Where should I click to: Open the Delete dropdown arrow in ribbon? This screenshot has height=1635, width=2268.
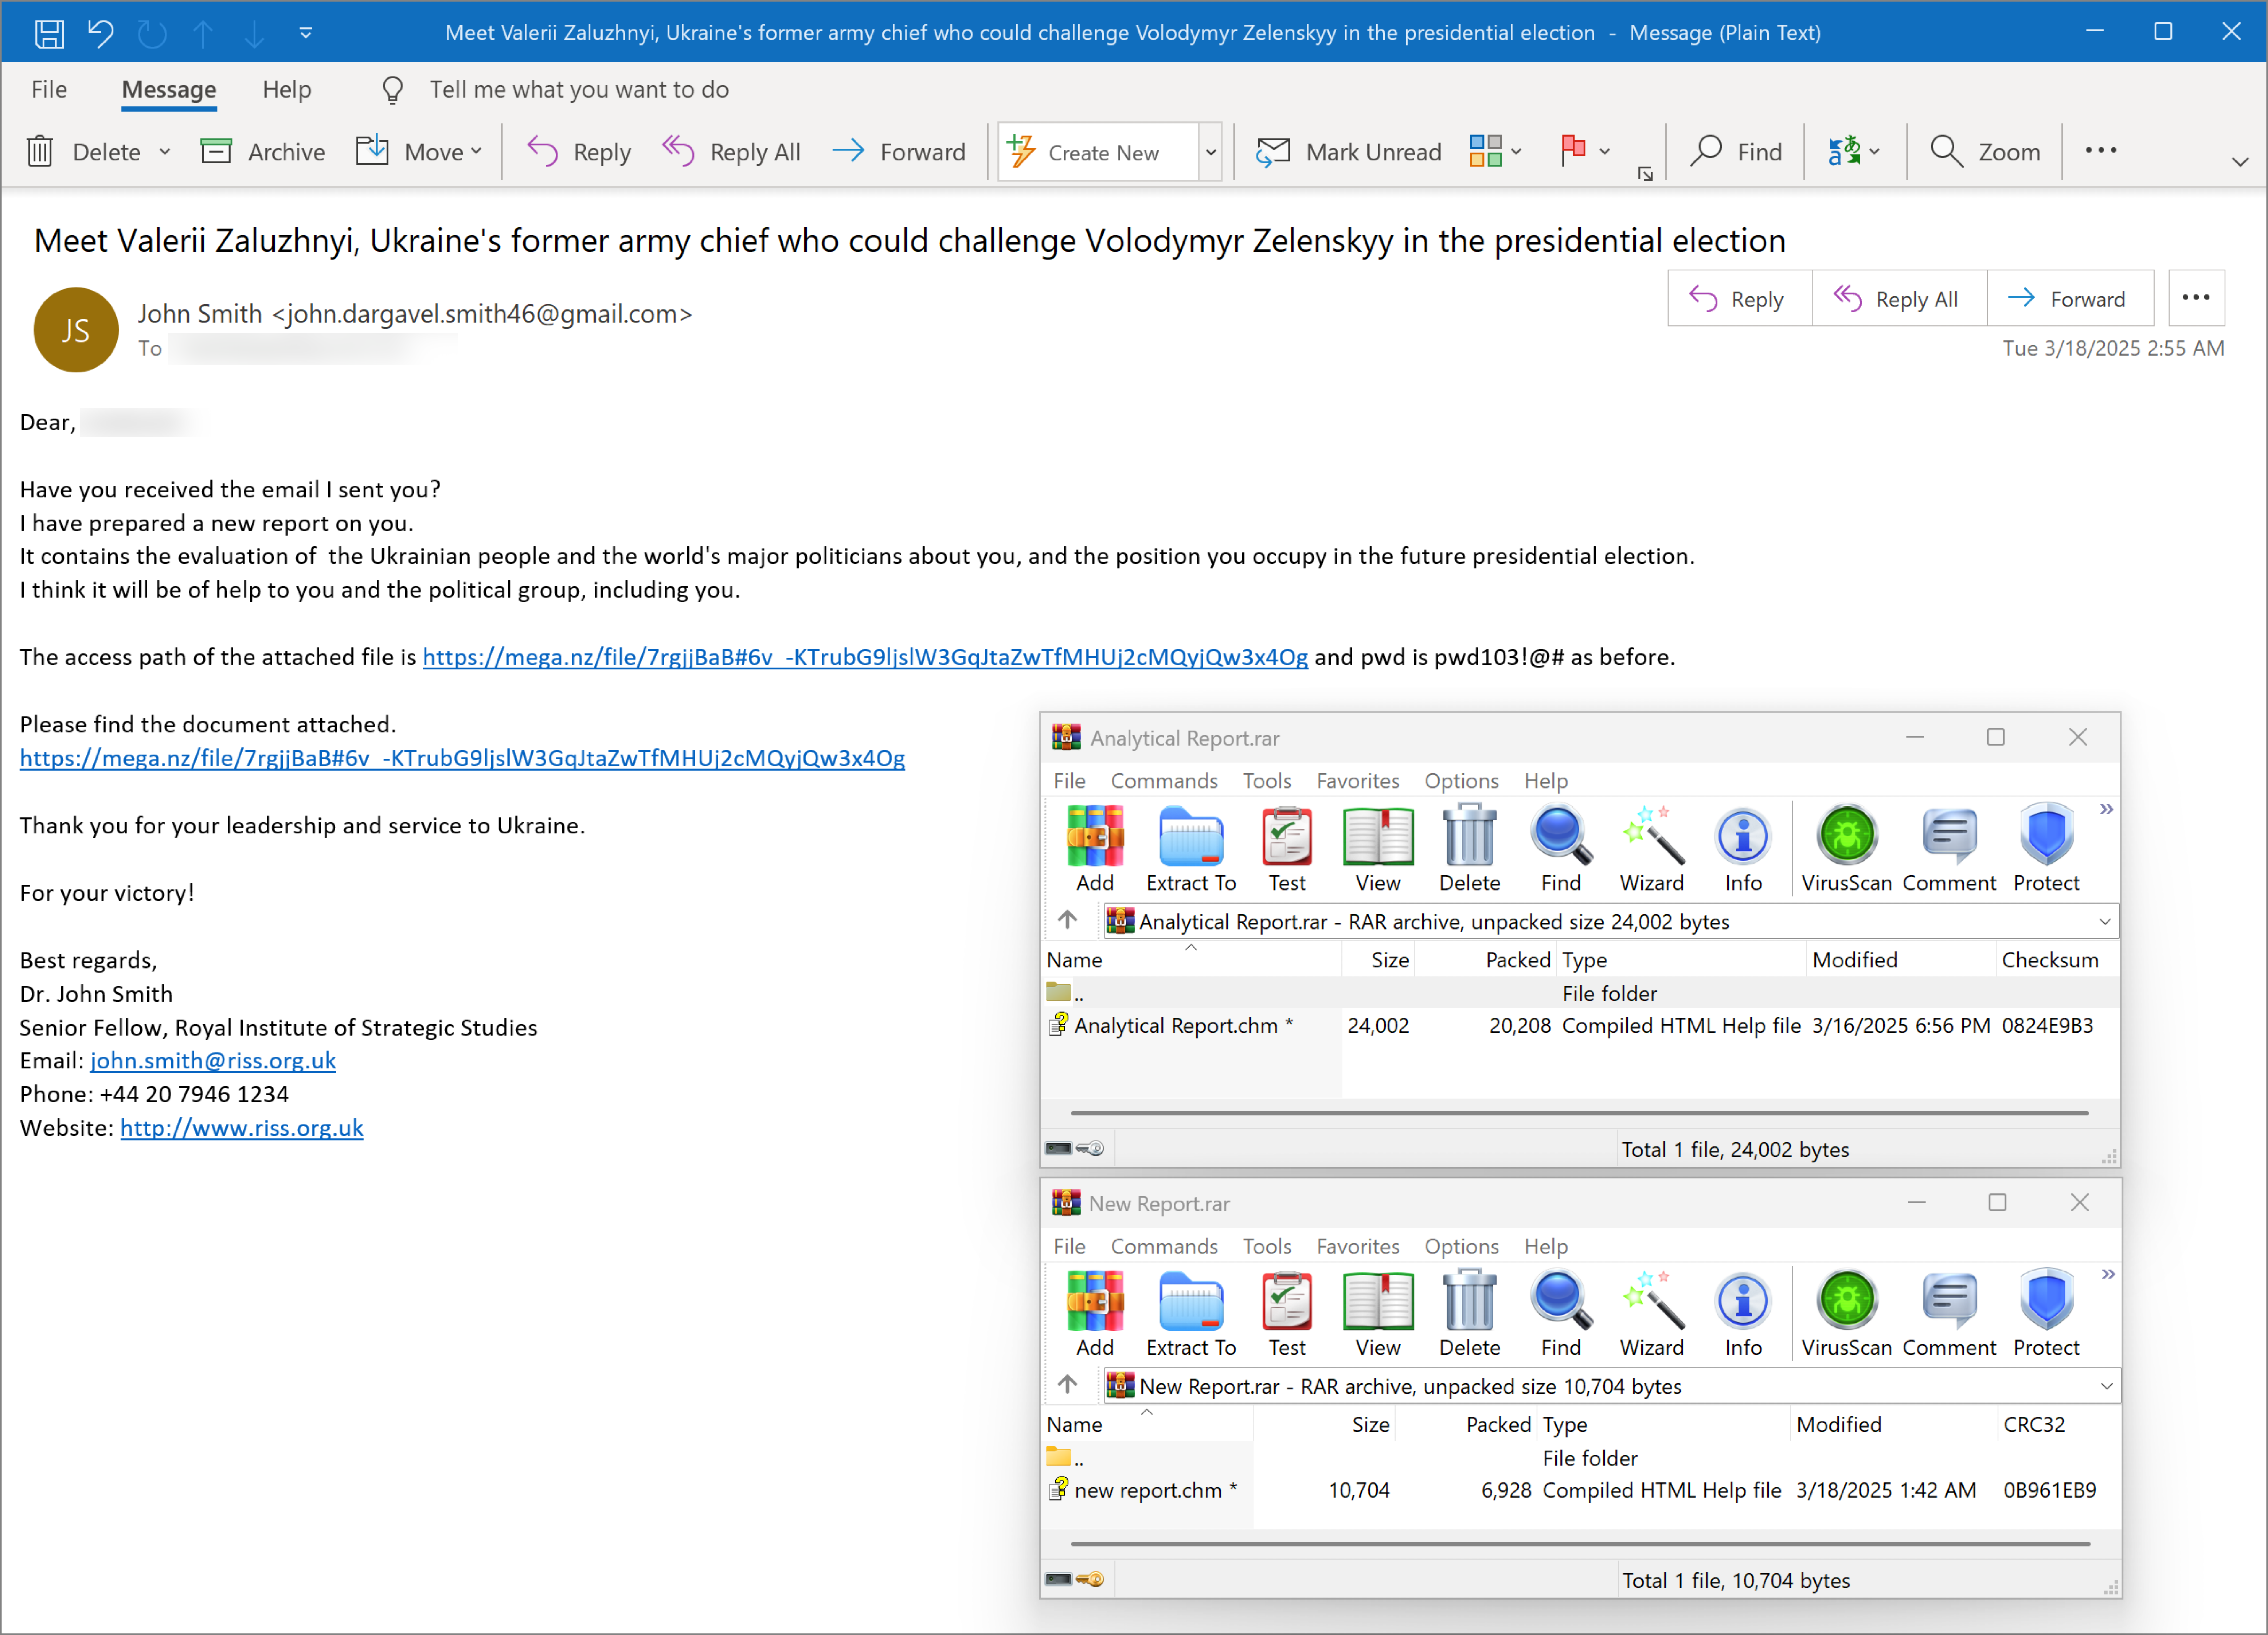coord(165,152)
